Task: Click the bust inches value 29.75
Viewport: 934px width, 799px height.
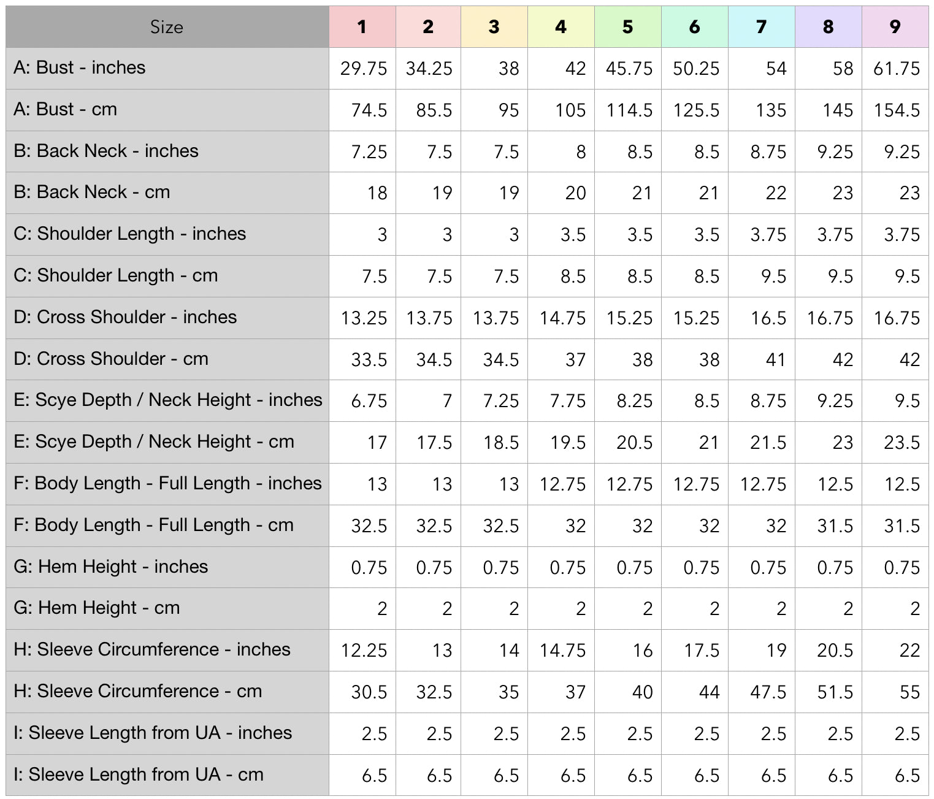Action: tap(364, 69)
